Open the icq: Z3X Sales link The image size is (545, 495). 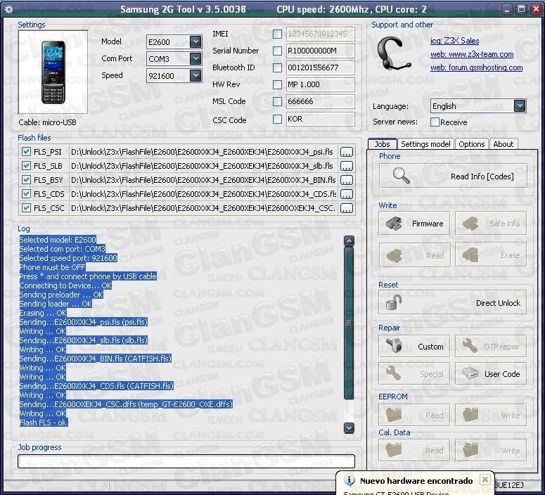pos(454,41)
